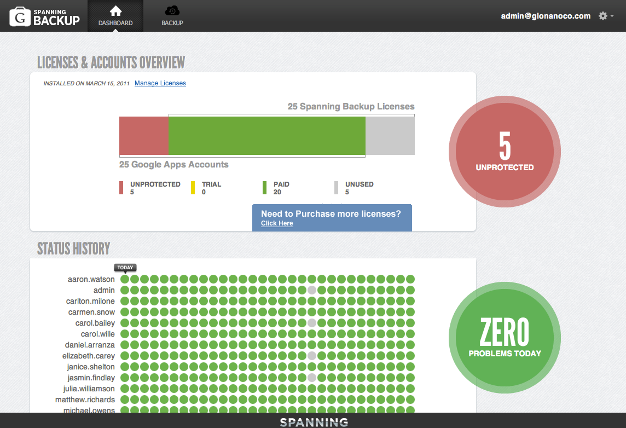Select the TRIAL legend entry
The width and height of the screenshot is (626, 428).
(x=206, y=188)
